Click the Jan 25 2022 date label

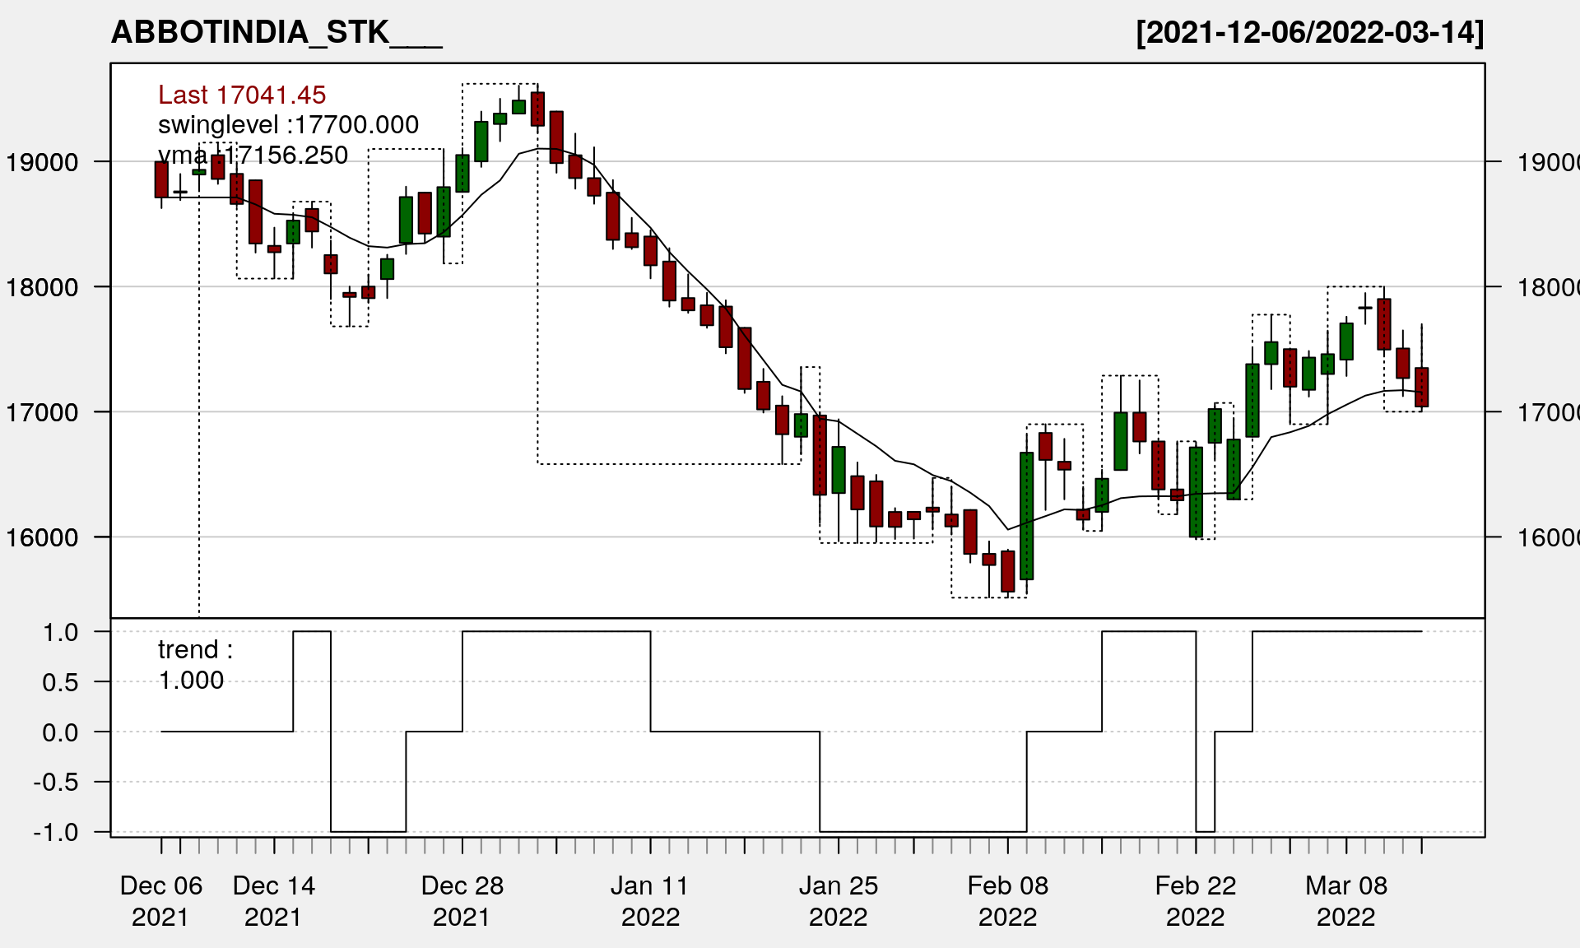tap(838, 900)
